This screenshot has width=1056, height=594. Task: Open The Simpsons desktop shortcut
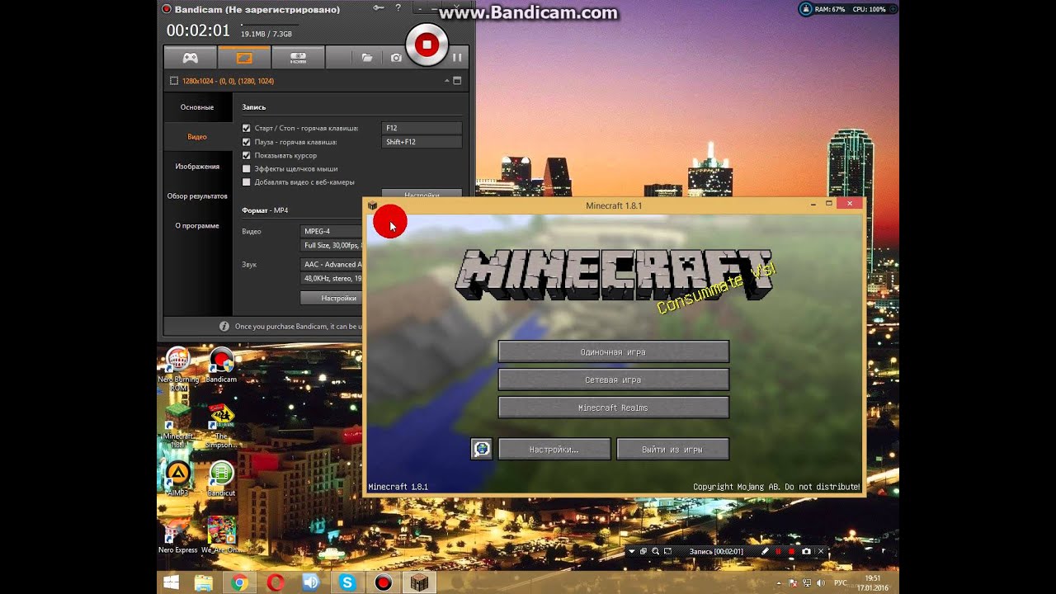pyautogui.click(x=221, y=426)
